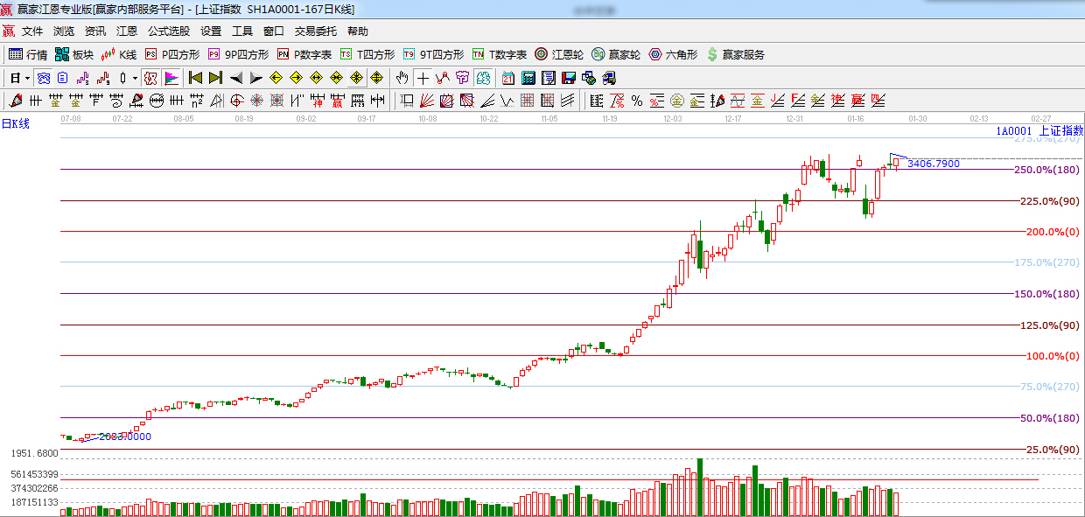This screenshot has height=517, width=1085.
Task: Select the hand pan tool
Action: (402, 78)
